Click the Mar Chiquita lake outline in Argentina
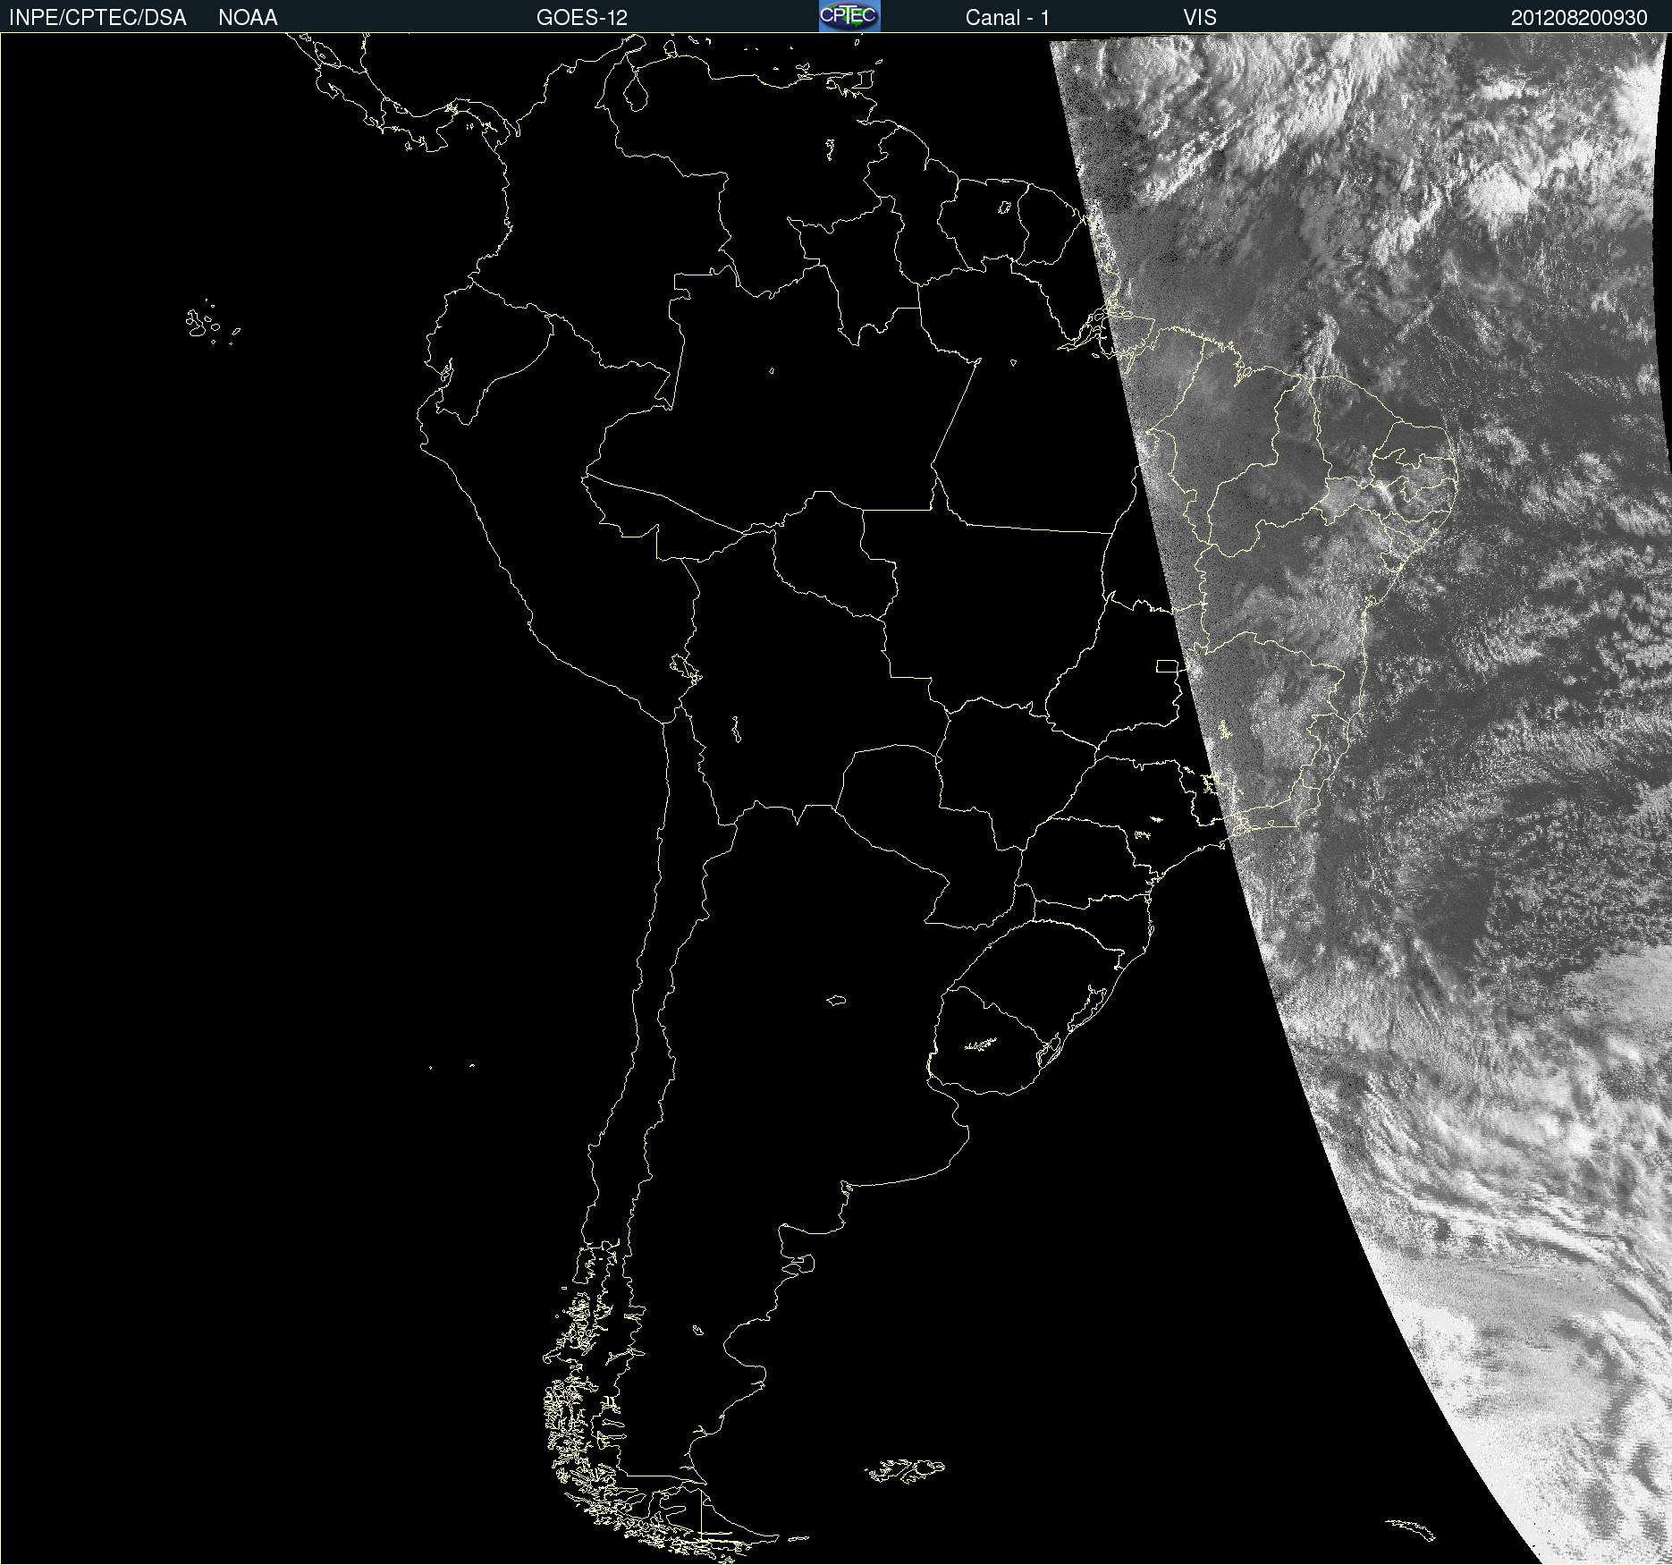 click(836, 1000)
